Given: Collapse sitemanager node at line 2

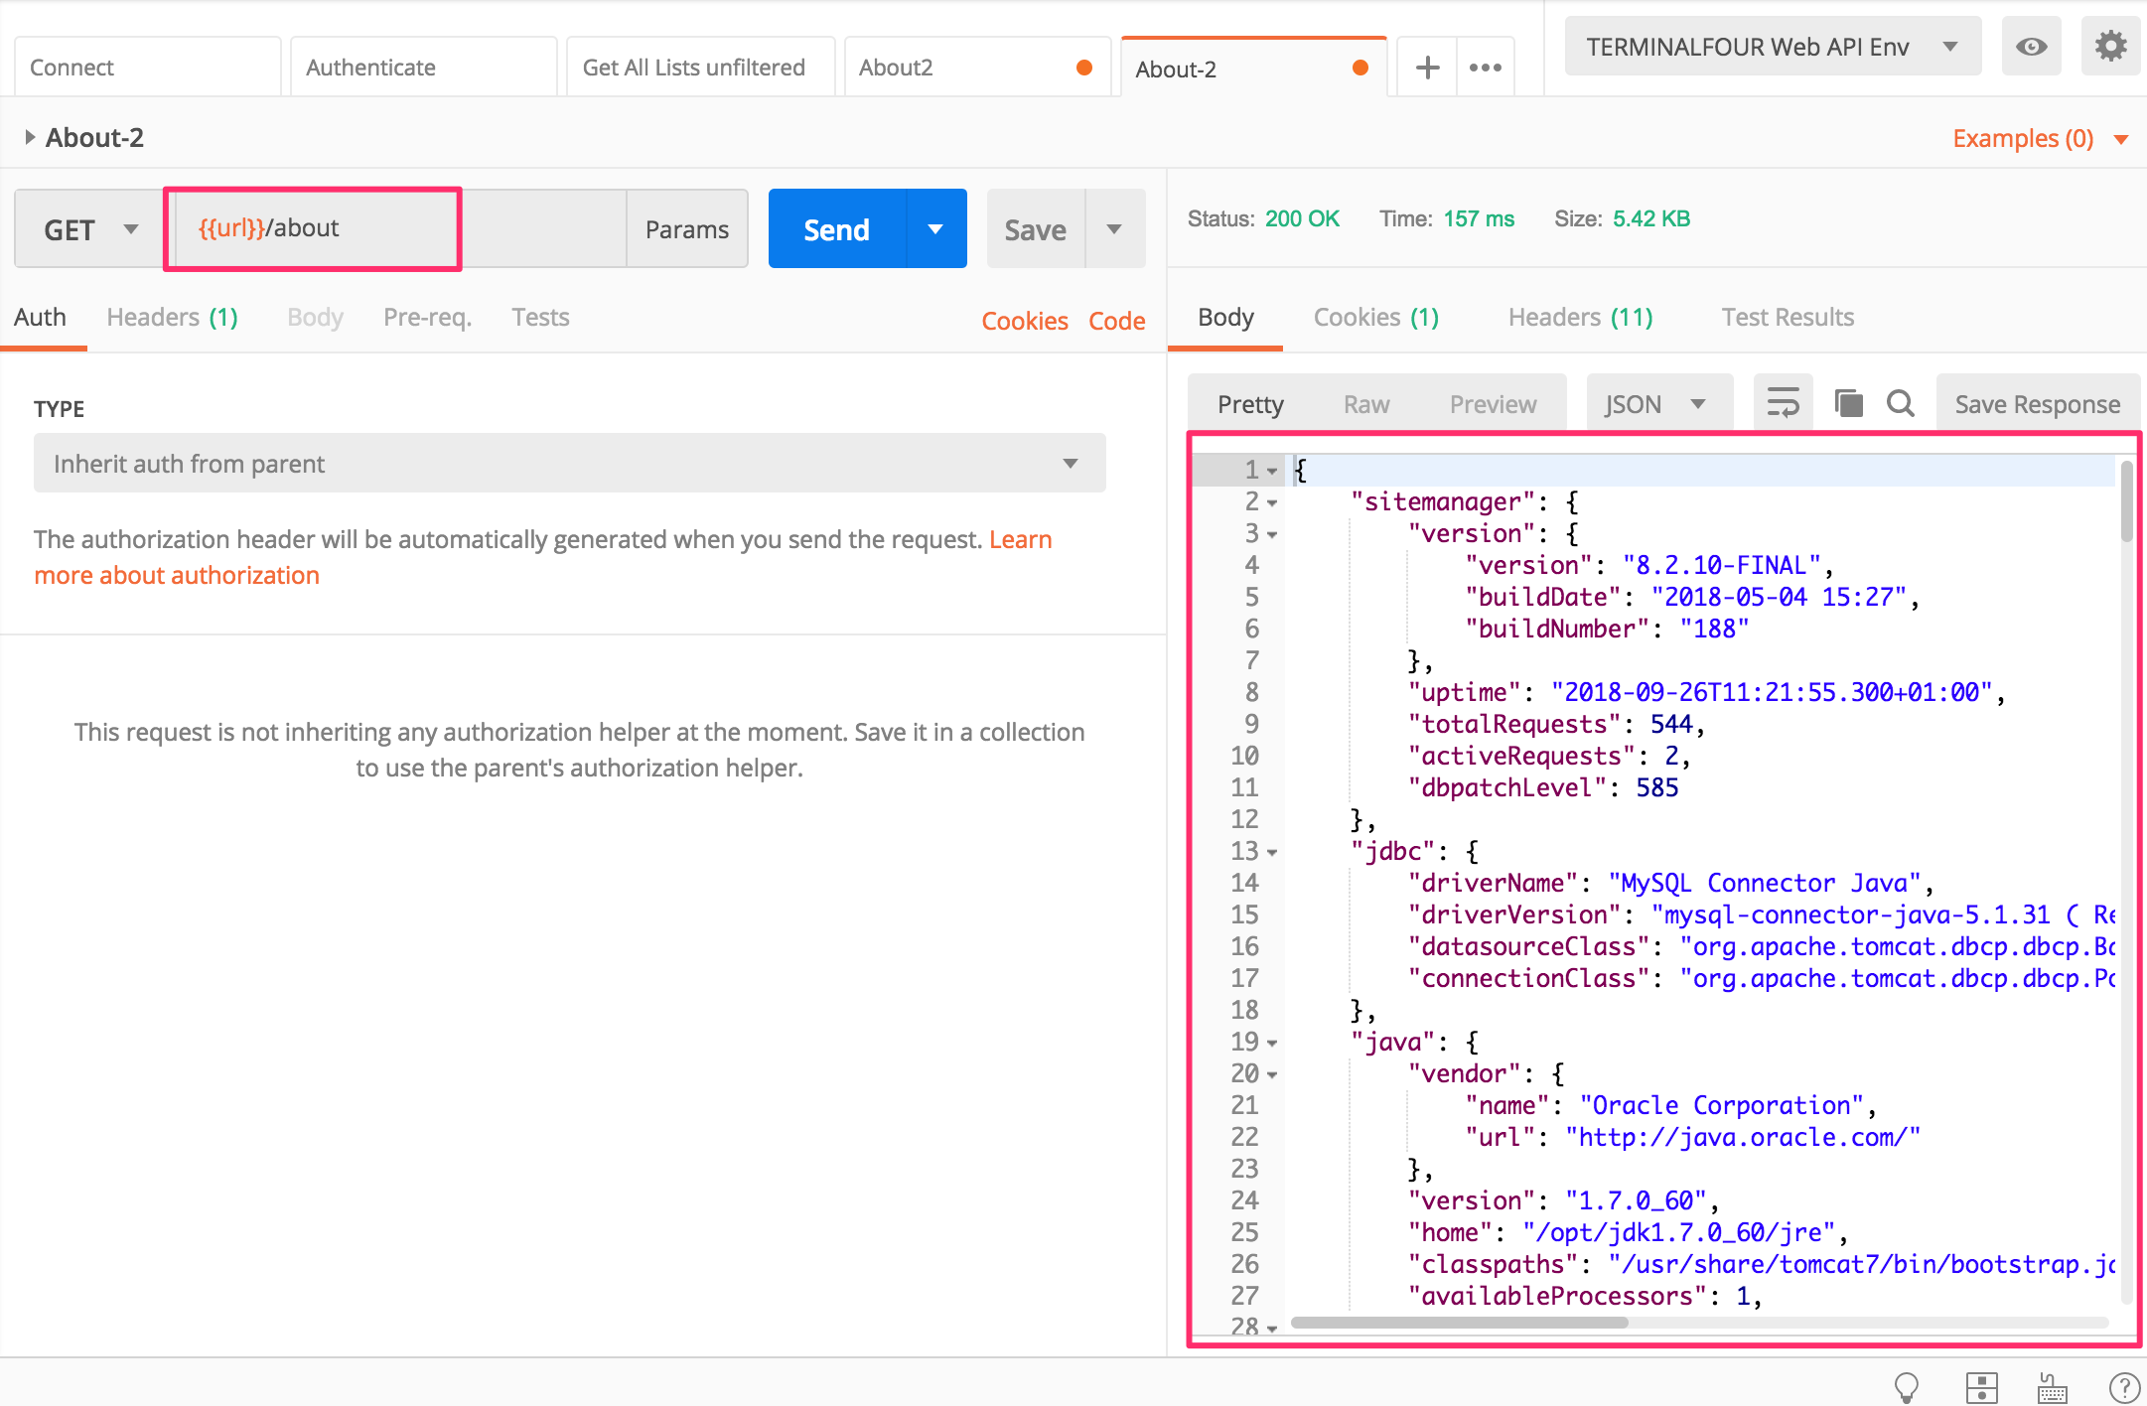Looking at the screenshot, I should pyautogui.click(x=1272, y=503).
